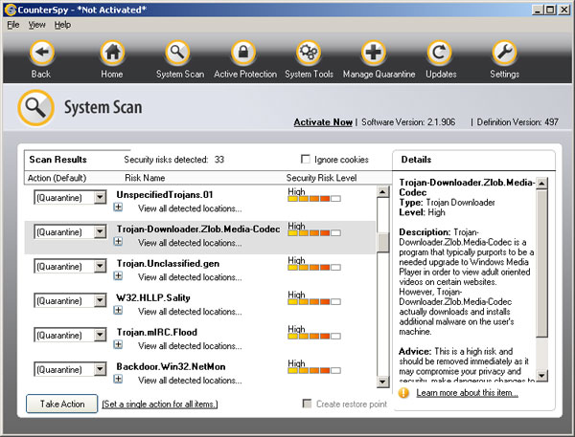Click the large System Scan magnifier icon
Viewport: 575px width, 437px height.
tap(35, 108)
